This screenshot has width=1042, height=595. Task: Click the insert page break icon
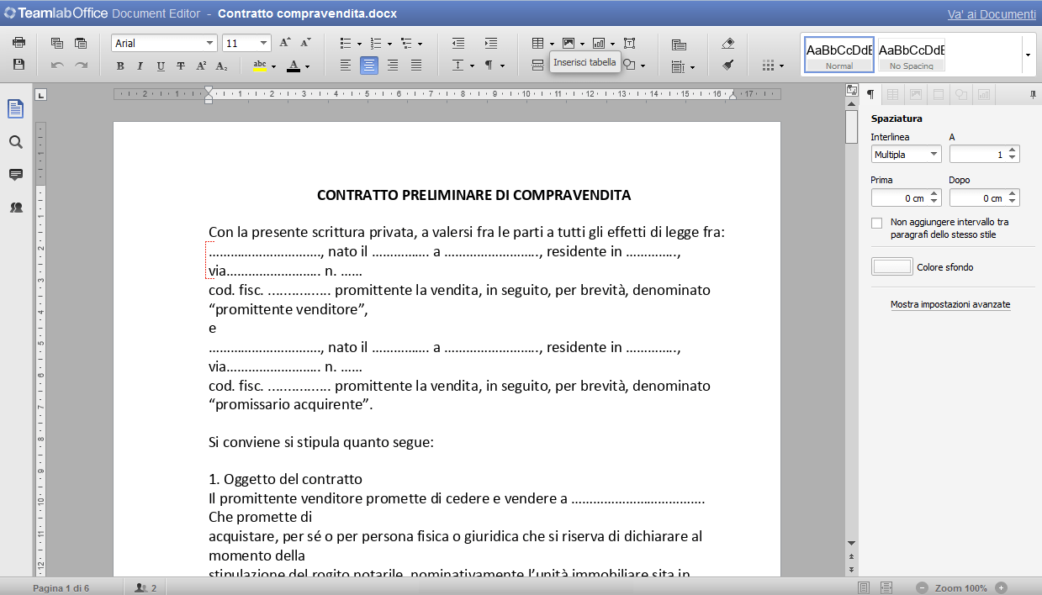click(x=538, y=65)
